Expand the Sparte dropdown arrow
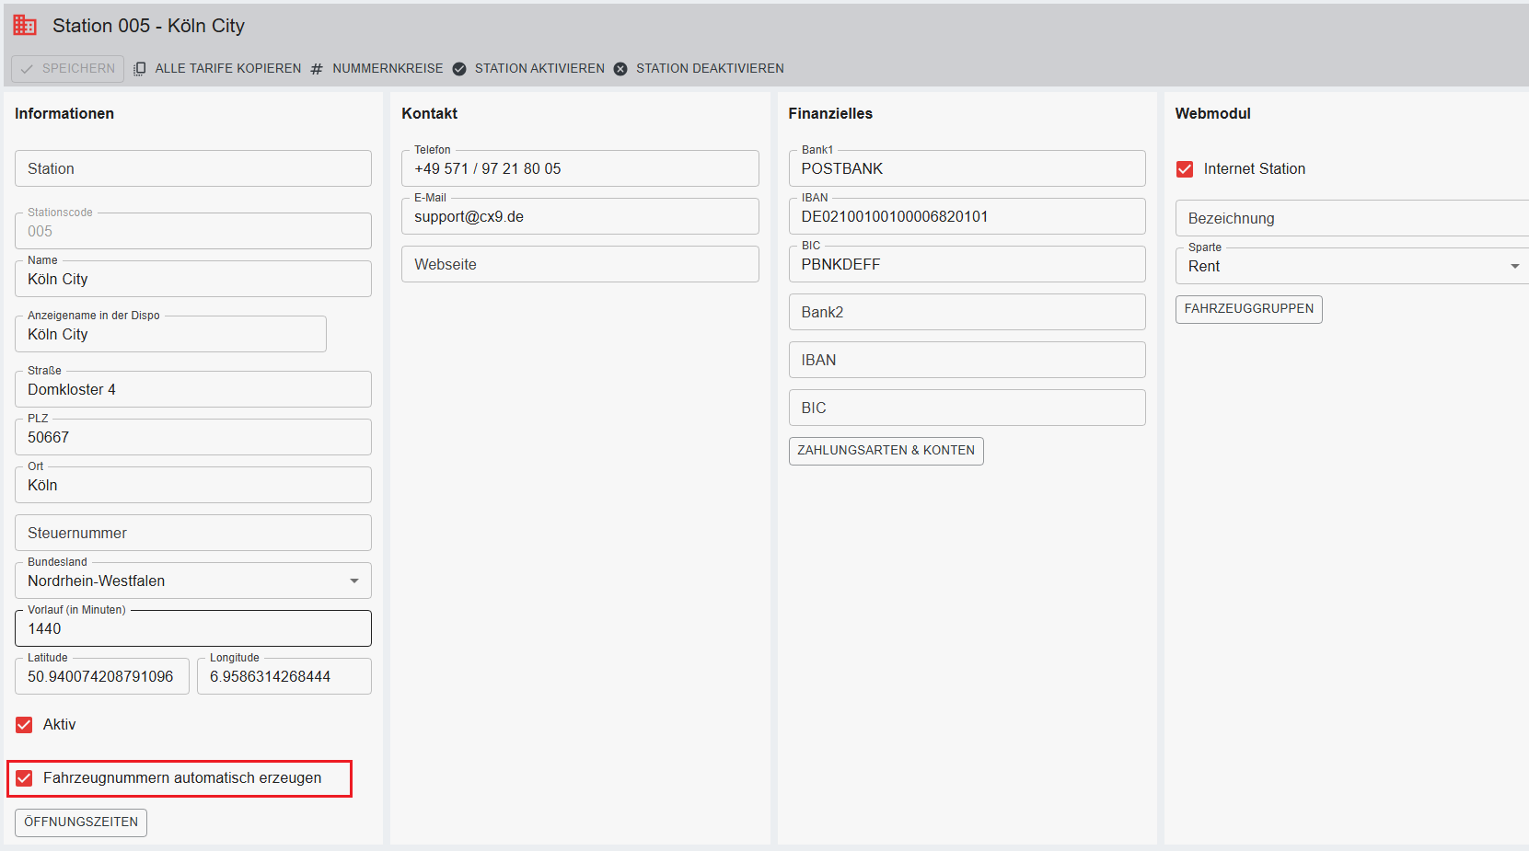 [1514, 267]
